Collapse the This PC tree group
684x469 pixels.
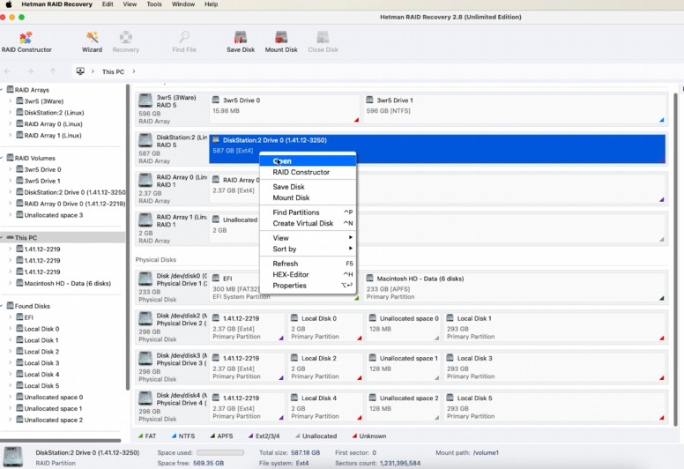point(2,238)
